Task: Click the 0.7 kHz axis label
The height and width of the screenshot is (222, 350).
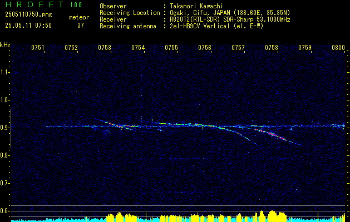Action: coord(5,183)
